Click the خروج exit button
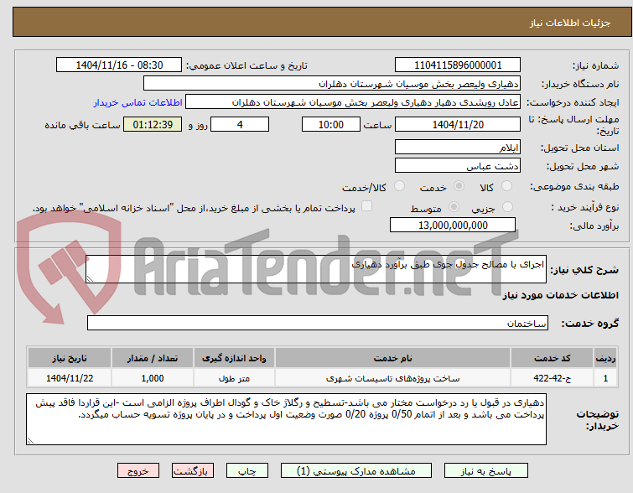This screenshot has height=493, width=633. pos(138,471)
